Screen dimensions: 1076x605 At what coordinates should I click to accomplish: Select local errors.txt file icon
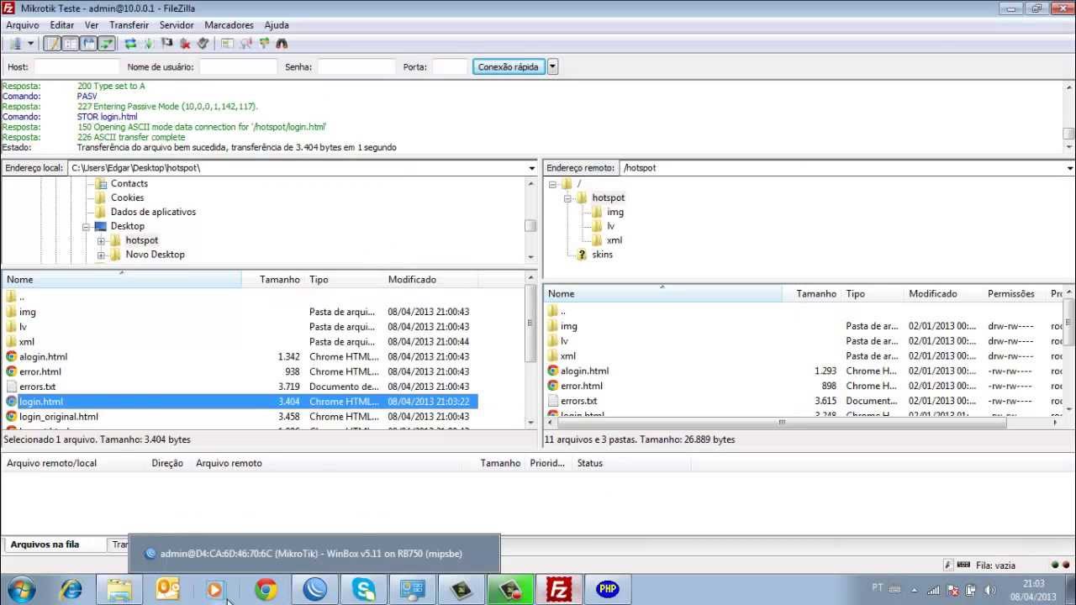11,387
